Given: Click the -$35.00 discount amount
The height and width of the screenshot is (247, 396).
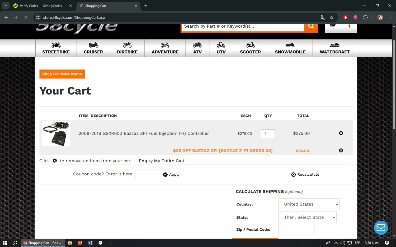Looking at the screenshot, I should (x=301, y=151).
